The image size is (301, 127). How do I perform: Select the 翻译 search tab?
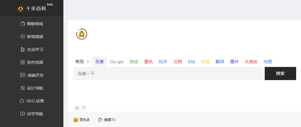pos(220,62)
